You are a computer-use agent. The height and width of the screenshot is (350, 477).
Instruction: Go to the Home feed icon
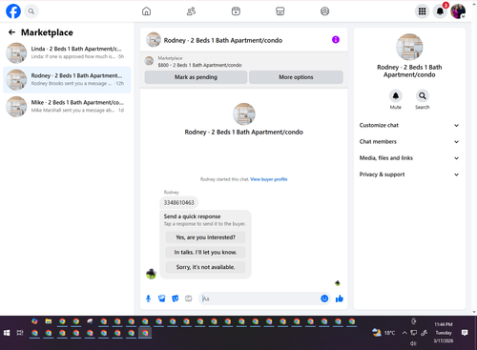click(146, 11)
